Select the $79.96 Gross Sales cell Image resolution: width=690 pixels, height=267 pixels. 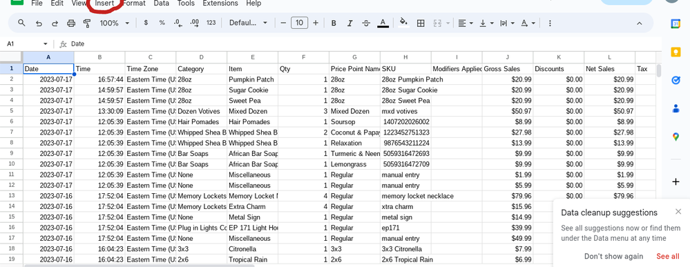[x=508, y=196]
